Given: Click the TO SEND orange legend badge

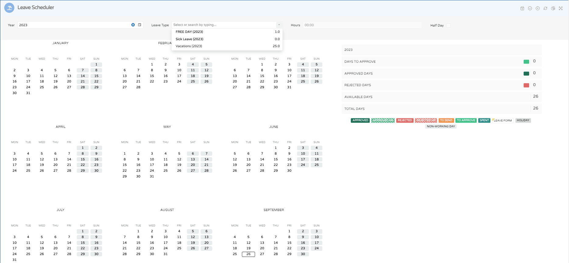Looking at the screenshot, I should pos(446,121).
